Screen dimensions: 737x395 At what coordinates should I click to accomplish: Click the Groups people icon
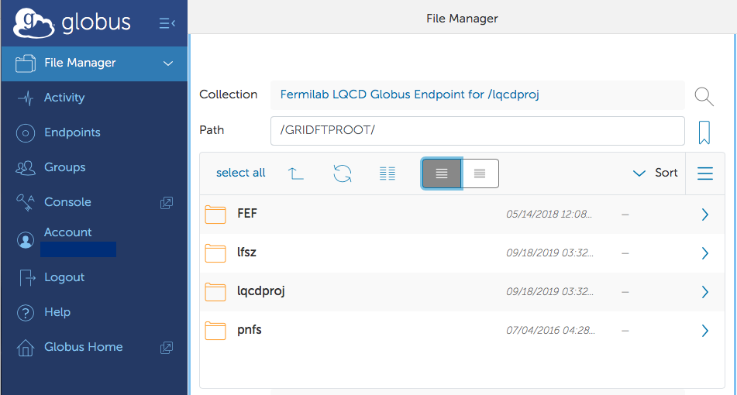26,167
